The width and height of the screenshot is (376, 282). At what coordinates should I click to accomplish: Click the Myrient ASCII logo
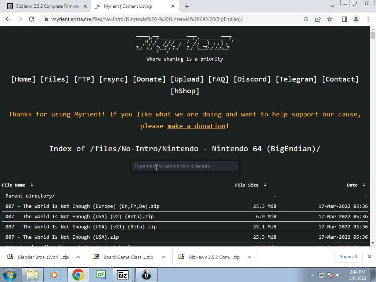[x=185, y=44]
